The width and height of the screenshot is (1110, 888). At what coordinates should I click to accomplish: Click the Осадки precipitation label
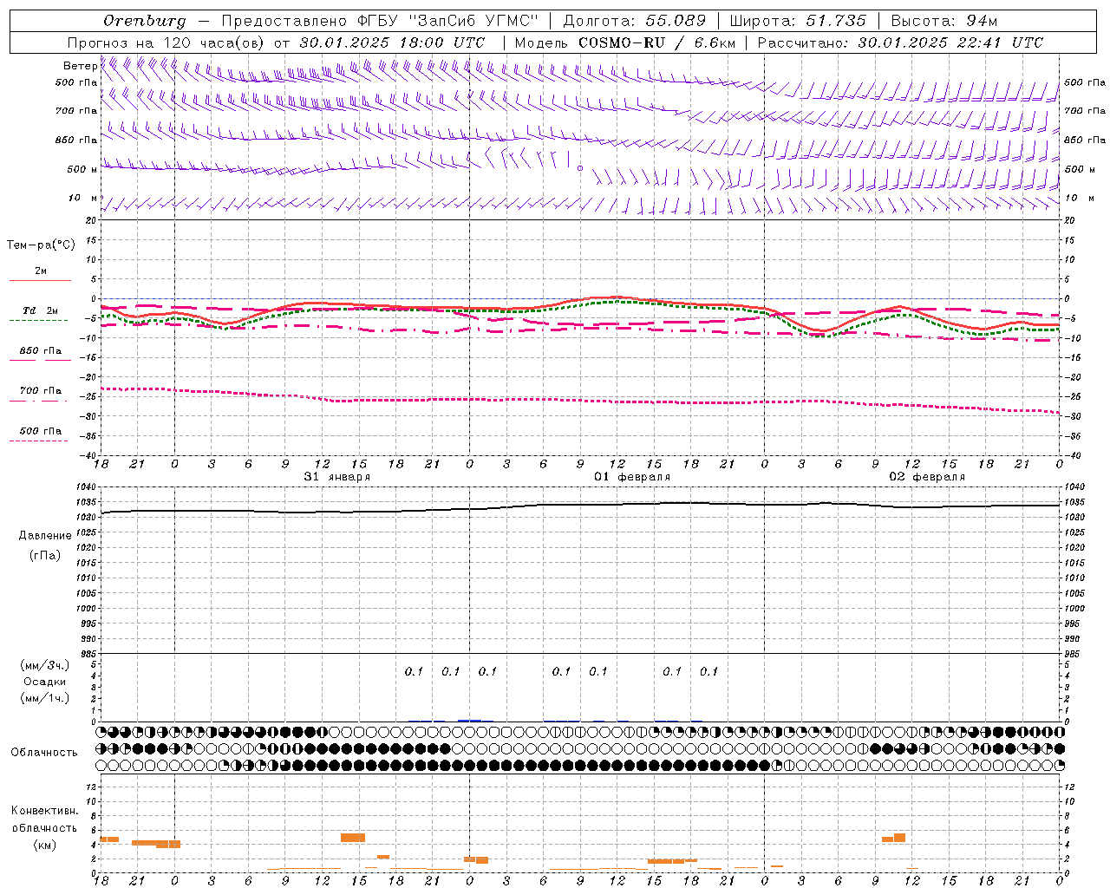(x=45, y=682)
